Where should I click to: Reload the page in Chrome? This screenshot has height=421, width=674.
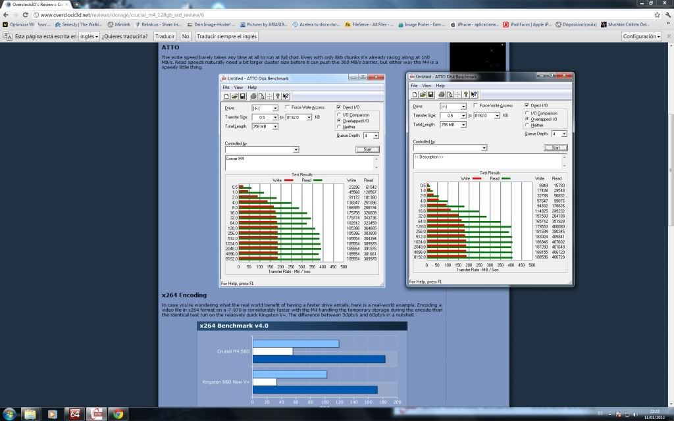(26, 14)
